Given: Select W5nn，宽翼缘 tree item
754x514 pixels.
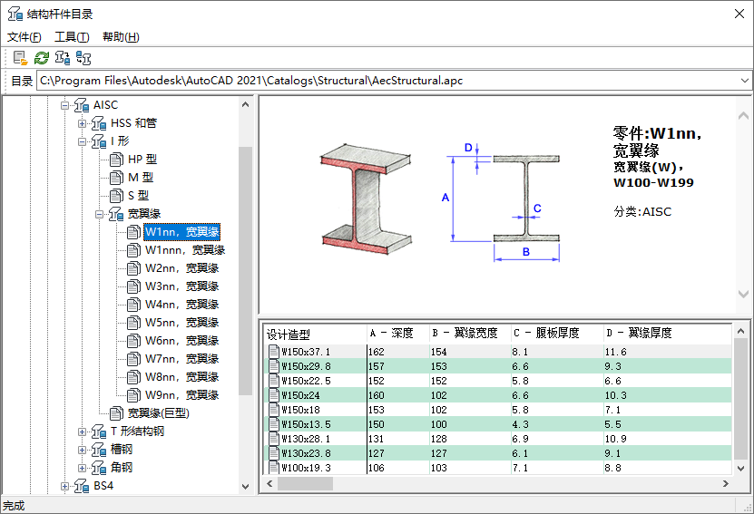Looking at the screenshot, I should click(x=181, y=323).
